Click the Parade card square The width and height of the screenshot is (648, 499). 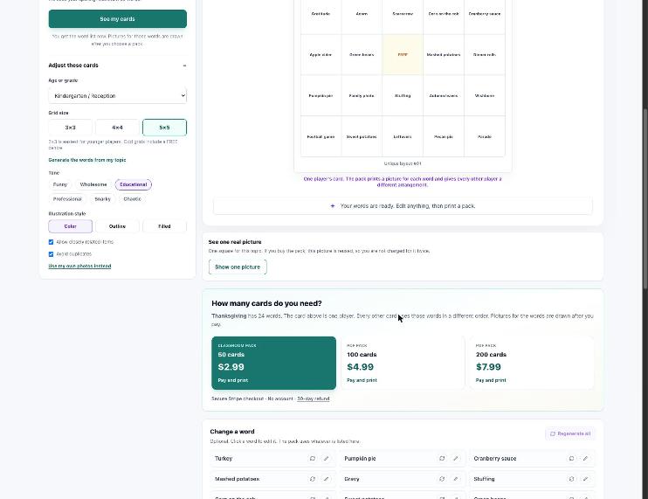(485, 136)
